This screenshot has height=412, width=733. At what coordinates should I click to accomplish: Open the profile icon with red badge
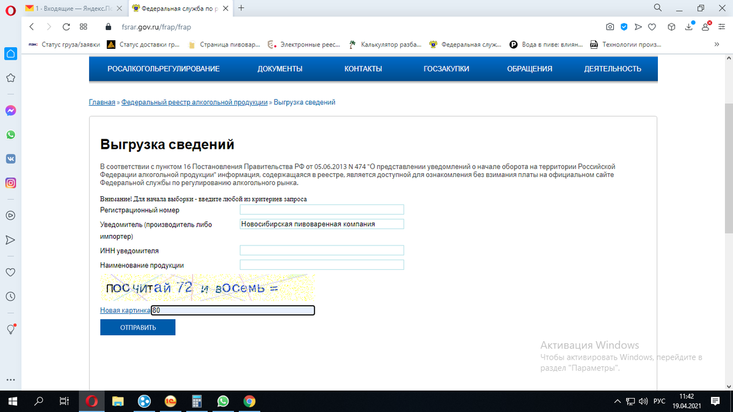706,26
